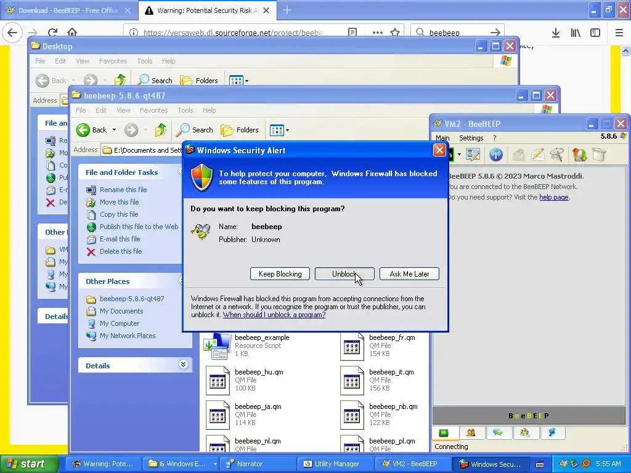Click Search in beebeep-5.8.6-qt487 window toolbar
Viewport: 631px width, 473px height.
[195, 130]
